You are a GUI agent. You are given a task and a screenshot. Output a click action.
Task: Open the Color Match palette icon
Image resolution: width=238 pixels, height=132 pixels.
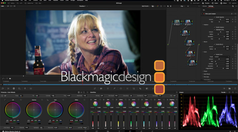point(8,88)
